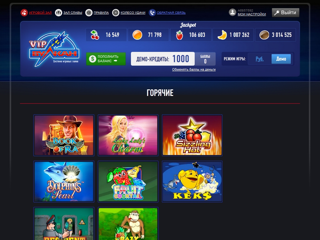The height and width of the screenshot is (240, 320).
Task: Click the banana jackpot icon
Action: 222,35
